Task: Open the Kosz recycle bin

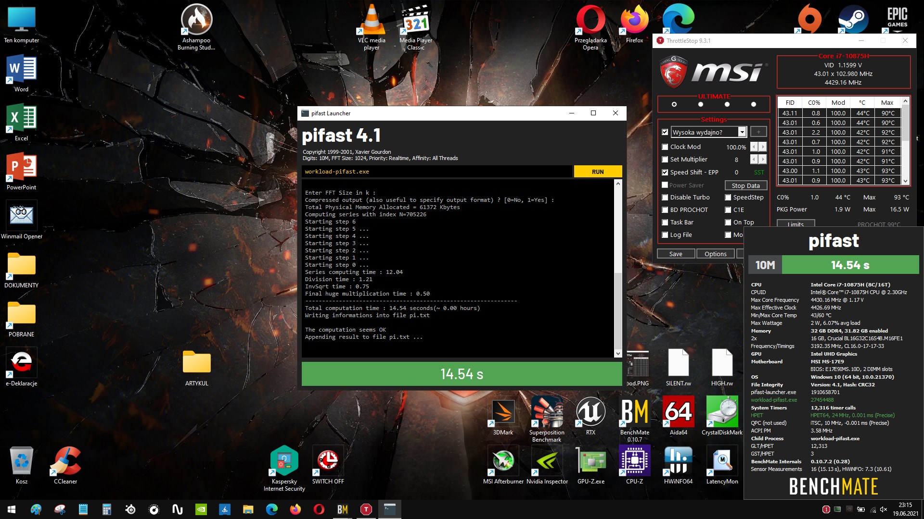Action: coord(22,465)
